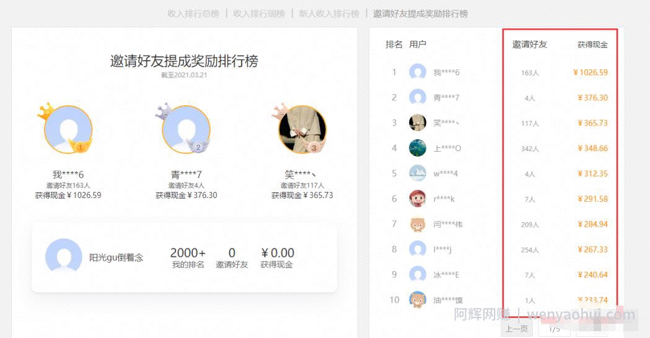The width and height of the screenshot is (650, 338).
Task: Click the 209人 invited count
Action: tap(530, 225)
